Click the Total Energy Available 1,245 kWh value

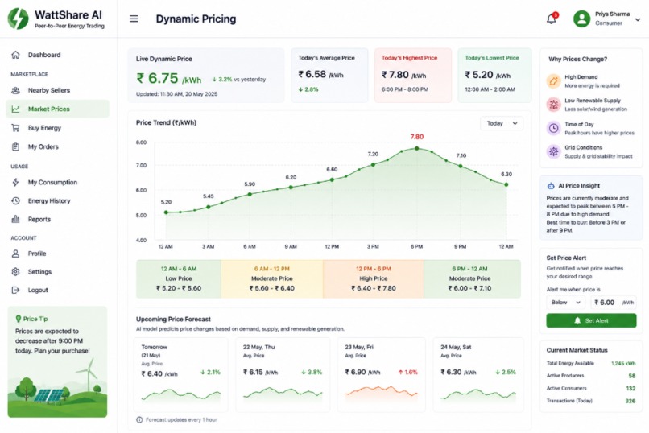coord(623,364)
